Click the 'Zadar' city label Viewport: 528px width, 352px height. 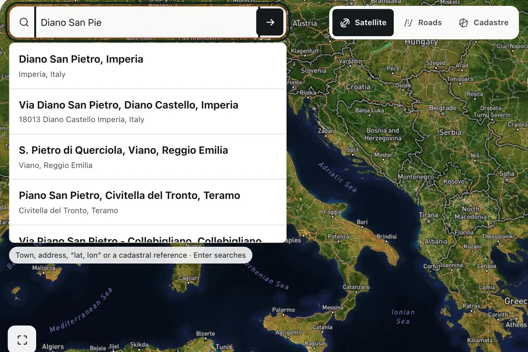tap(326, 131)
